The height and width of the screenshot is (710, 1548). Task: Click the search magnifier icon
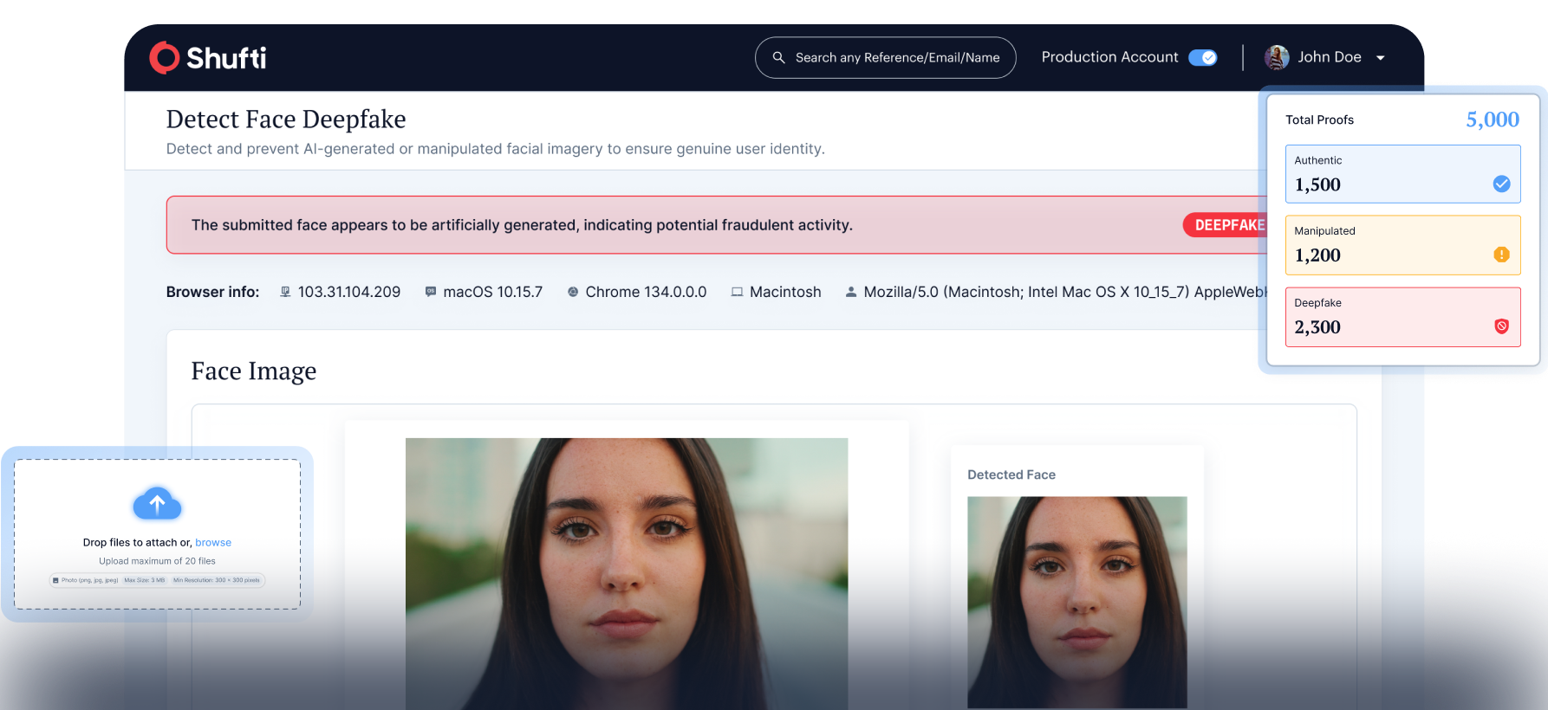(778, 58)
